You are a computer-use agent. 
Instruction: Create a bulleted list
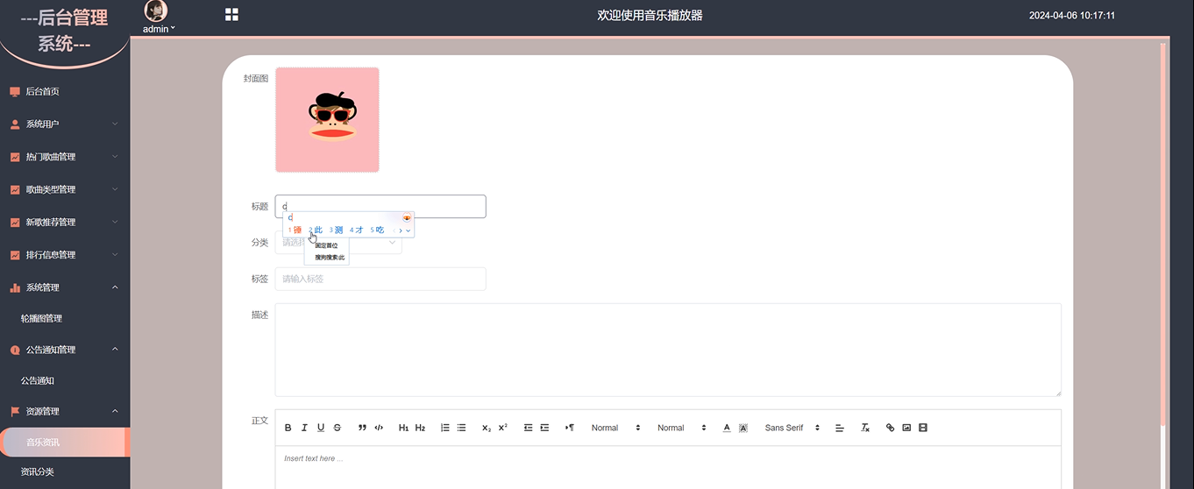[461, 428]
